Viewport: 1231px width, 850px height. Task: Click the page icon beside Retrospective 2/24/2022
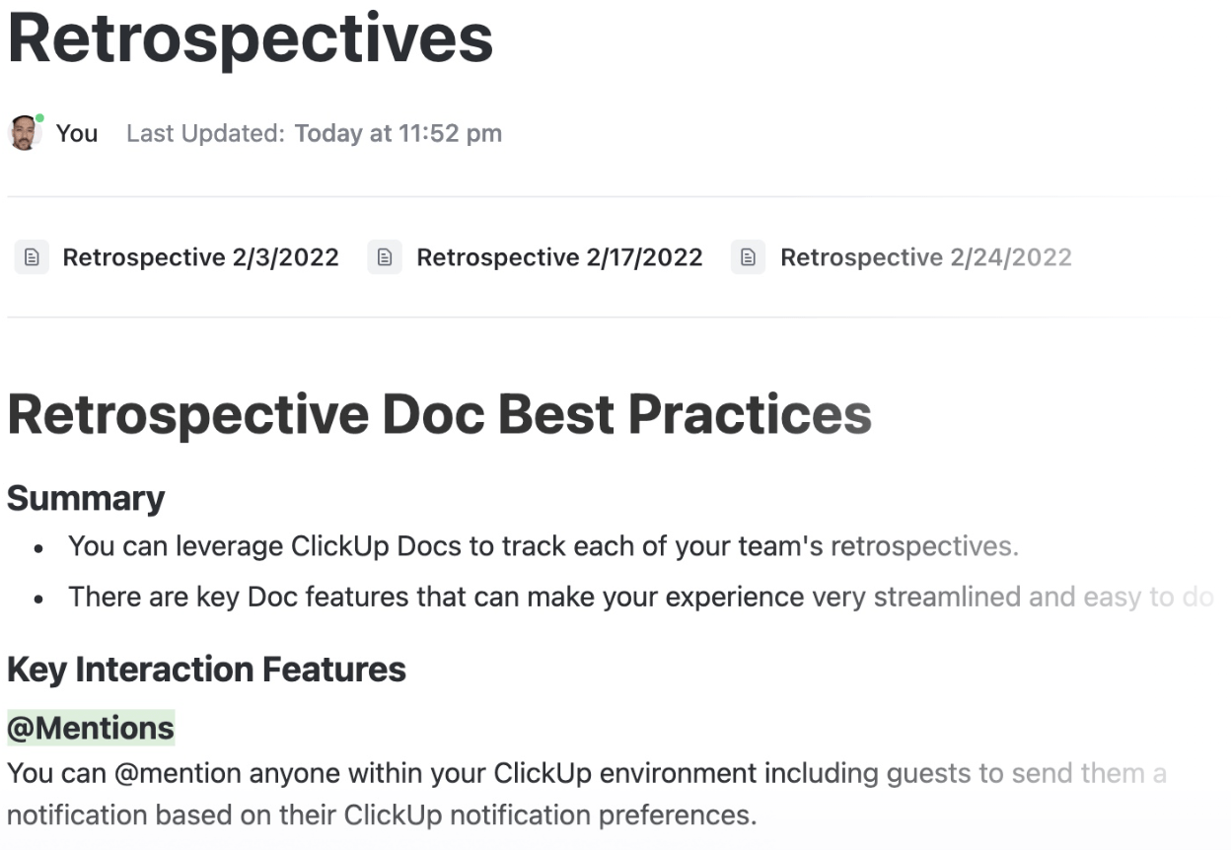(x=749, y=257)
